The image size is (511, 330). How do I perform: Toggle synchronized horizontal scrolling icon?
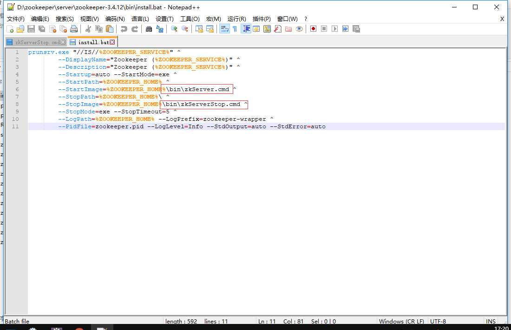click(210, 29)
